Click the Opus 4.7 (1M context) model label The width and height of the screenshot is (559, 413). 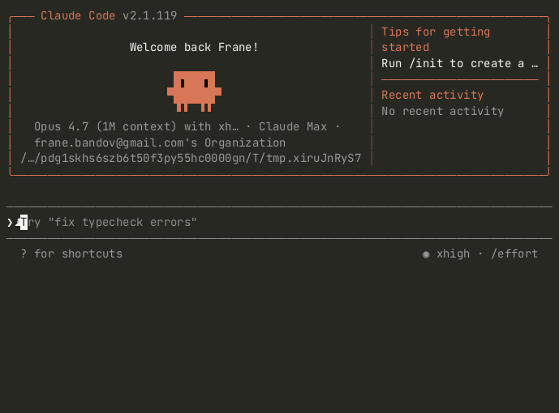(105, 126)
